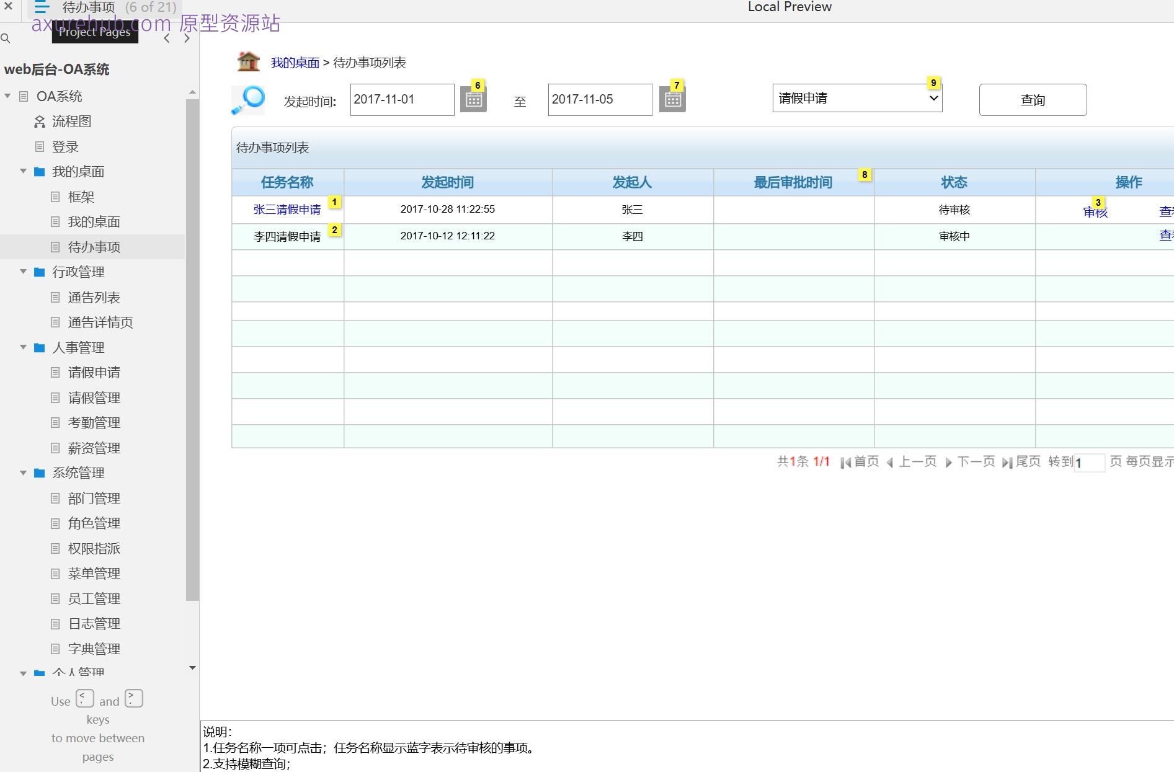Click the 发起人 column header

point(632,182)
